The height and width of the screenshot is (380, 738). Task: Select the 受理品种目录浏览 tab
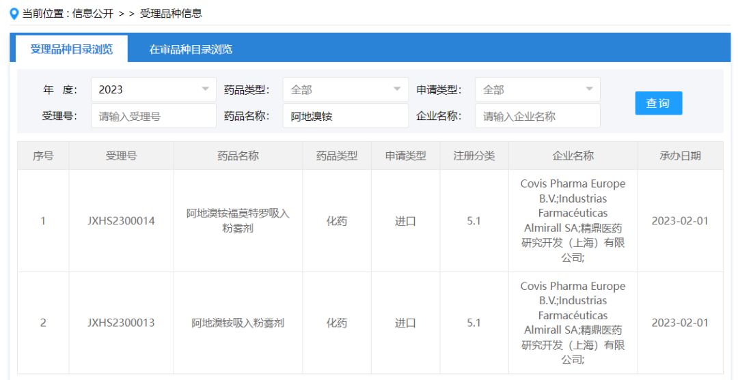coord(71,49)
